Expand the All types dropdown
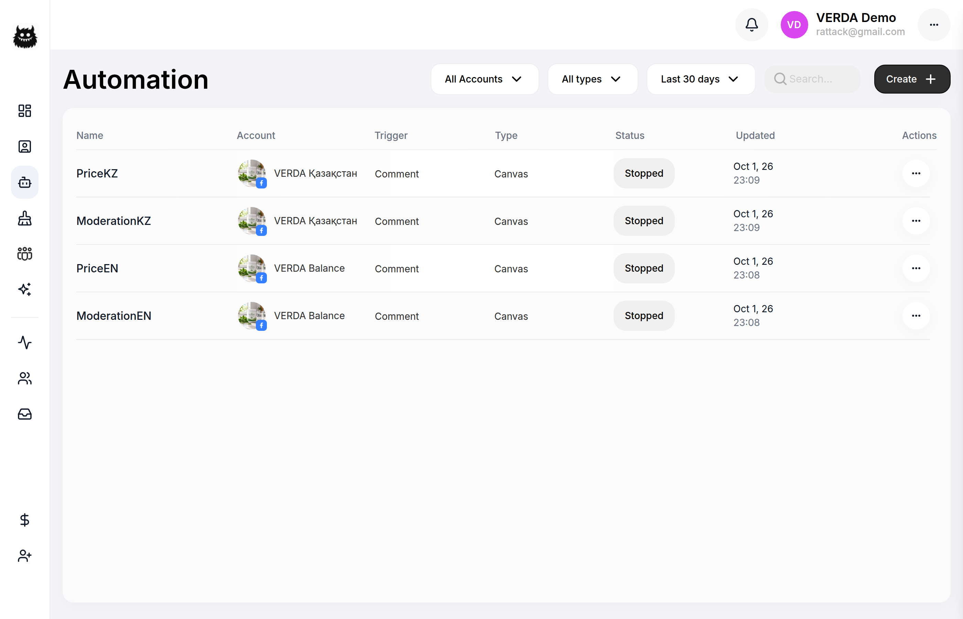The width and height of the screenshot is (963, 619). coord(593,79)
